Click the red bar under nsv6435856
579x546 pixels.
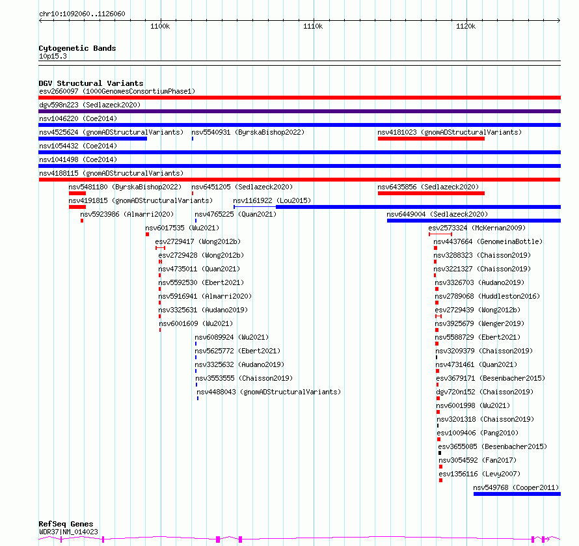pos(431,193)
